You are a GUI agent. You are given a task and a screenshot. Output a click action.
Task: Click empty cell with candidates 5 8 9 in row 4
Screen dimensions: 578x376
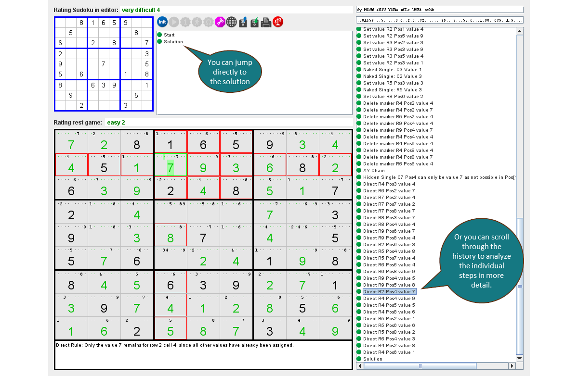pos(171,212)
